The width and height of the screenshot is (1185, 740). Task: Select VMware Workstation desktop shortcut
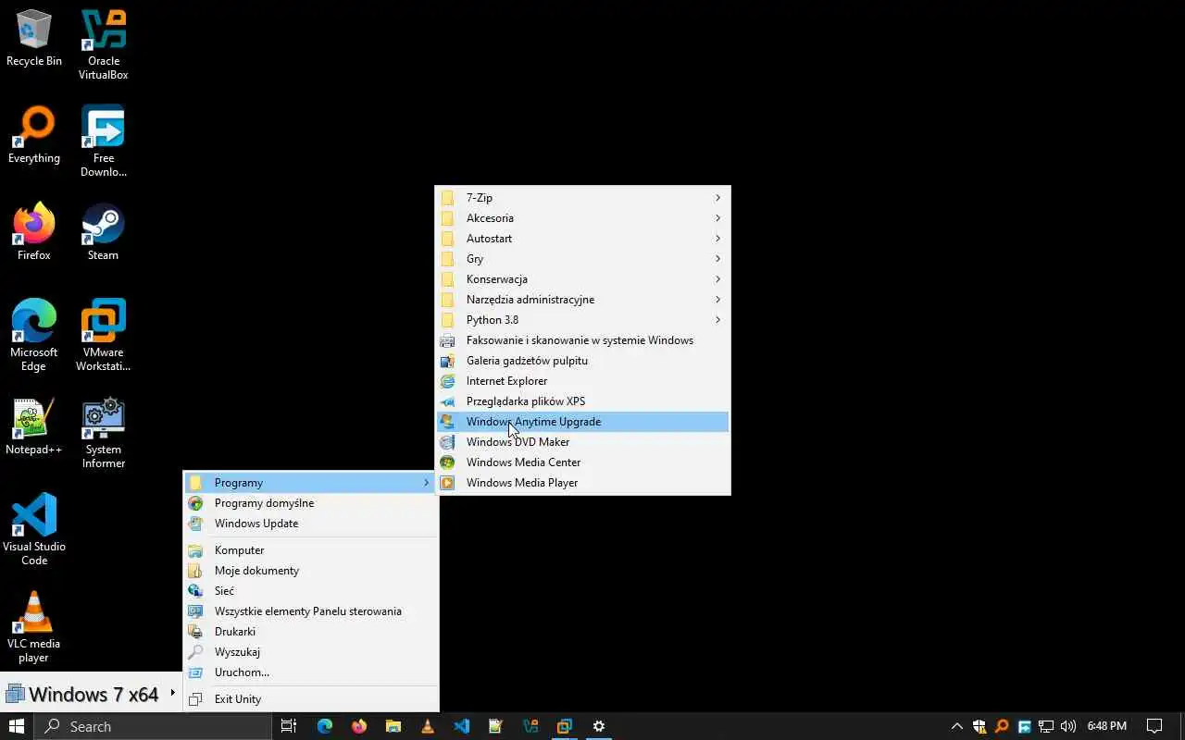104,336
